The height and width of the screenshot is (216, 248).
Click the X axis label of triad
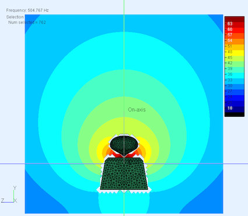click(x=15, y=201)
